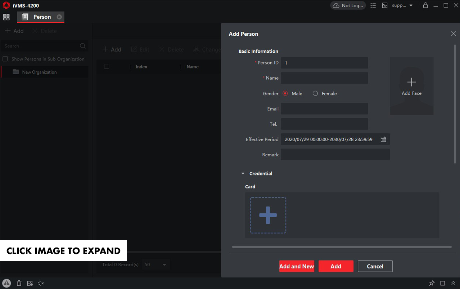Click the Email input field
460x289 pixels.
point(324,108)
